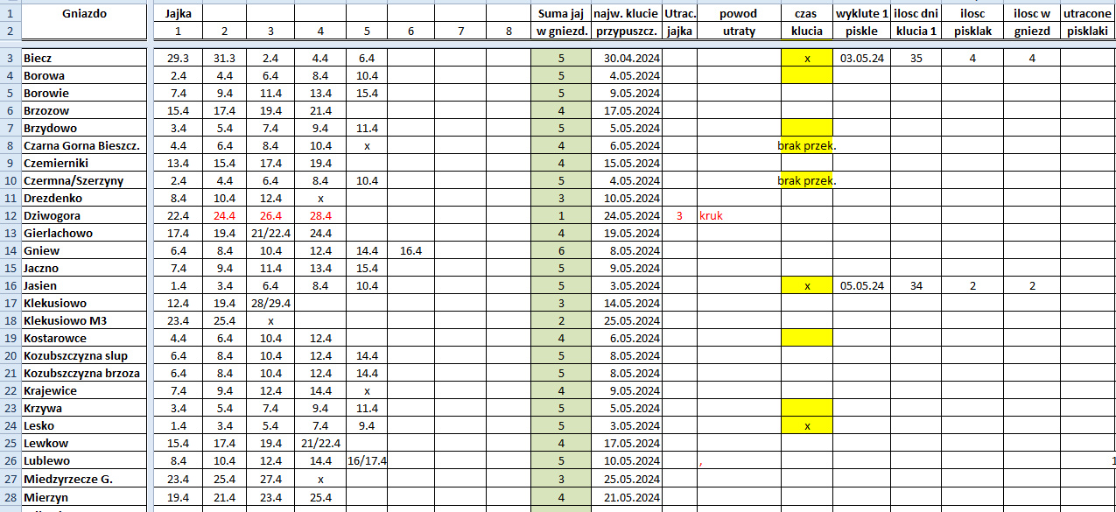Click the 19.4 second egg cell for Klekusiowo
This screenshot has width=1116, height=512.
click(224, 303)
